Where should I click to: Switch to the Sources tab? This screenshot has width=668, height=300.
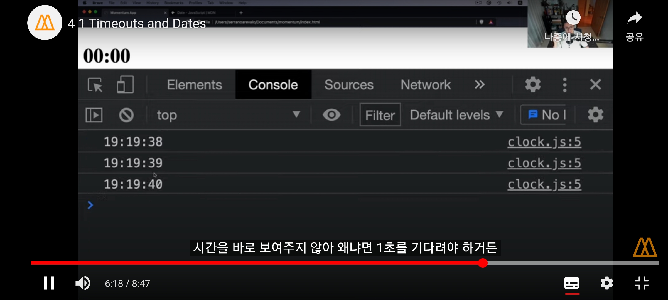(349, 85)
